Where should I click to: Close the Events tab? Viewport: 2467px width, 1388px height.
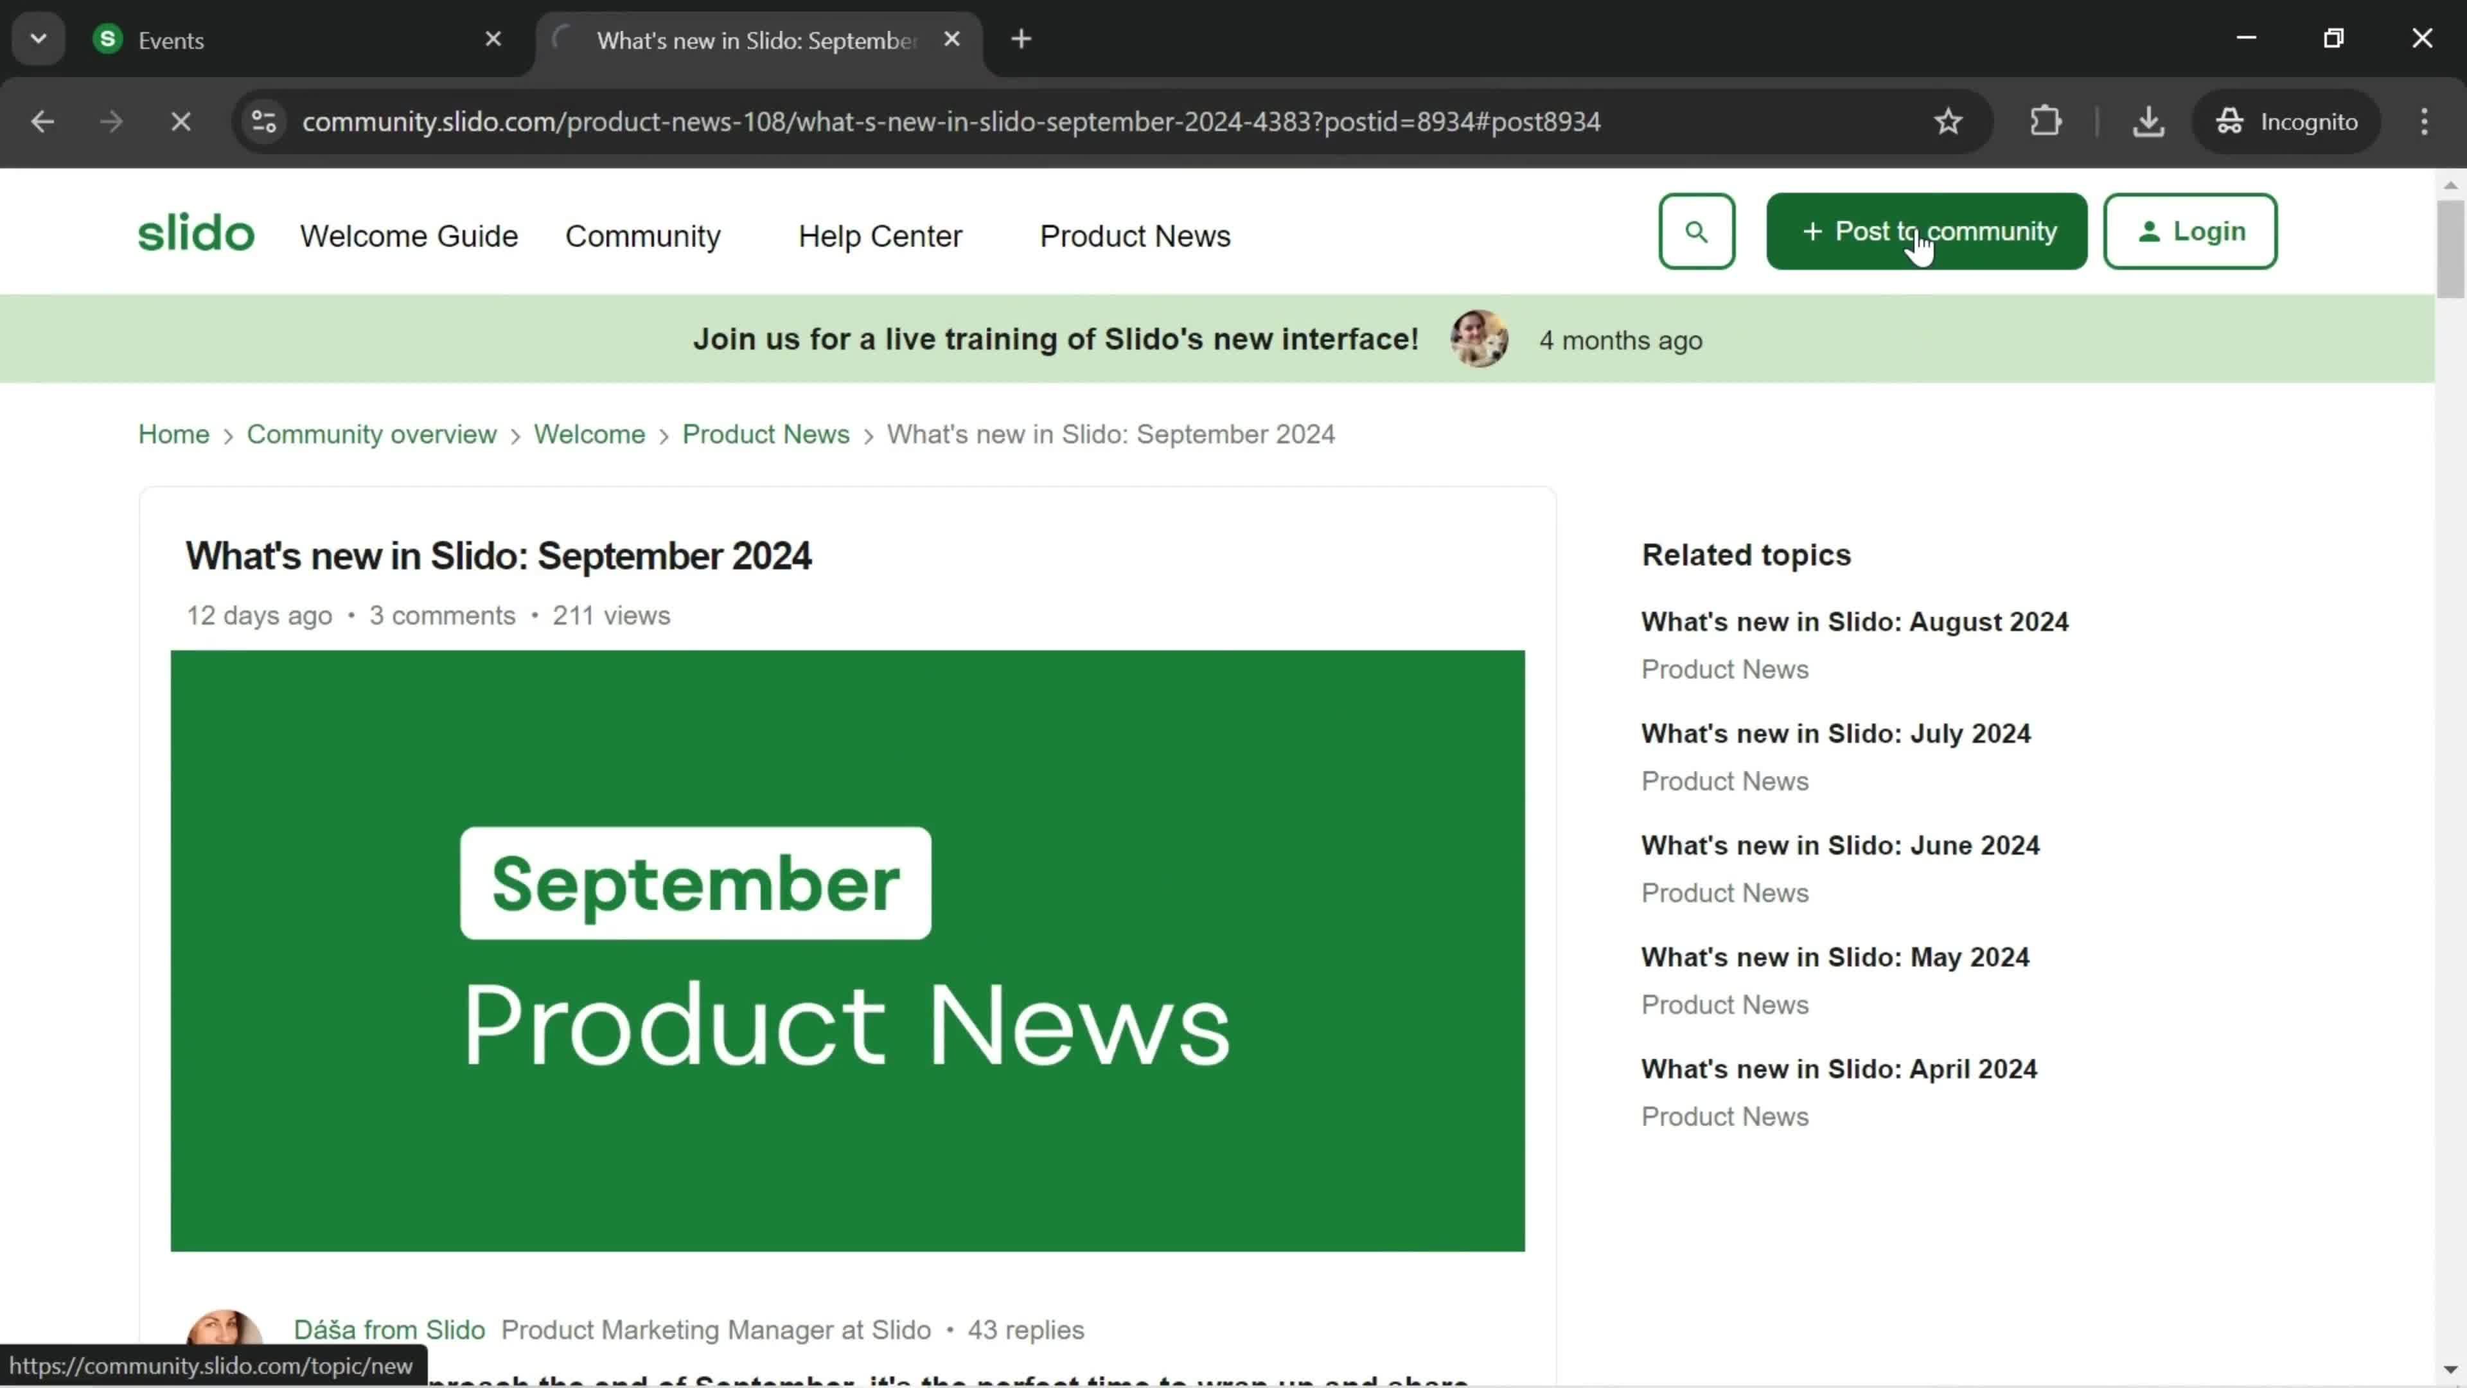(493, 39)
